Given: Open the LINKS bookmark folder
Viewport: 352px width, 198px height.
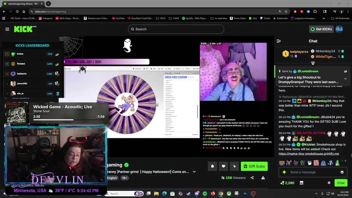Looking at the screenshot, I should pyautogui.click(x=174, y=18).
